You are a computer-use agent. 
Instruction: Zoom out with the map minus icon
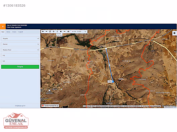click(46, 32)
